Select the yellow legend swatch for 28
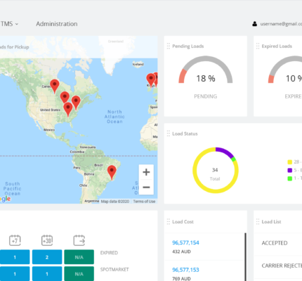 pos(290,162)
